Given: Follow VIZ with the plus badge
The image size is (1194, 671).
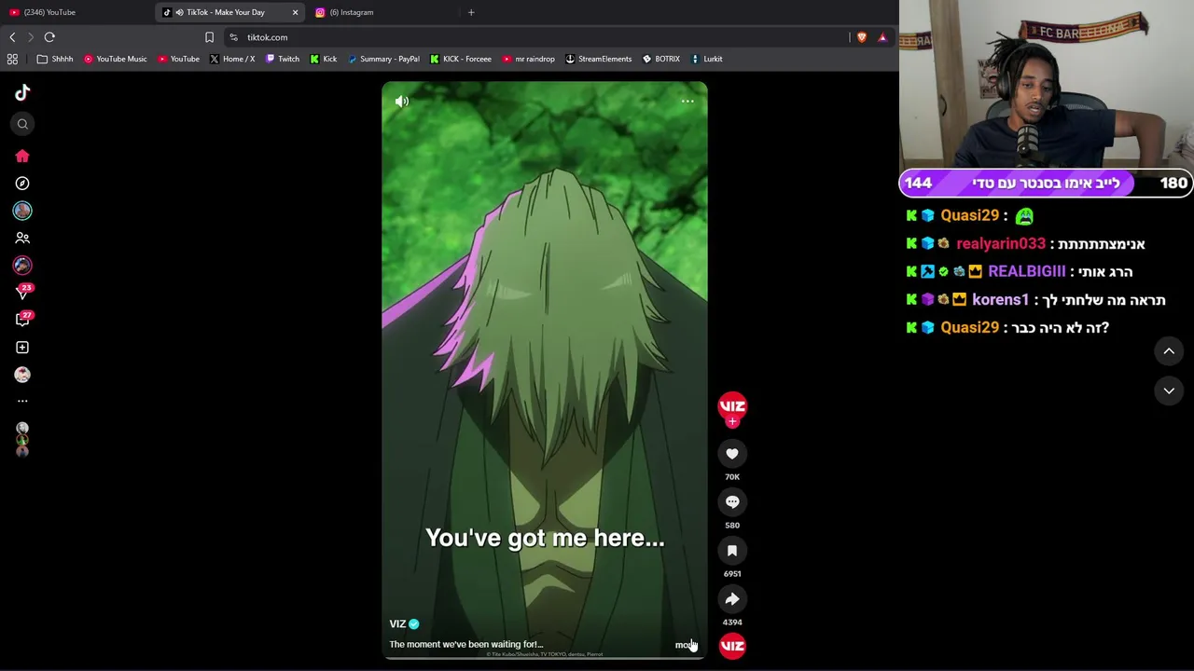Looking at the screenshot, I should [x=732, y=422].
